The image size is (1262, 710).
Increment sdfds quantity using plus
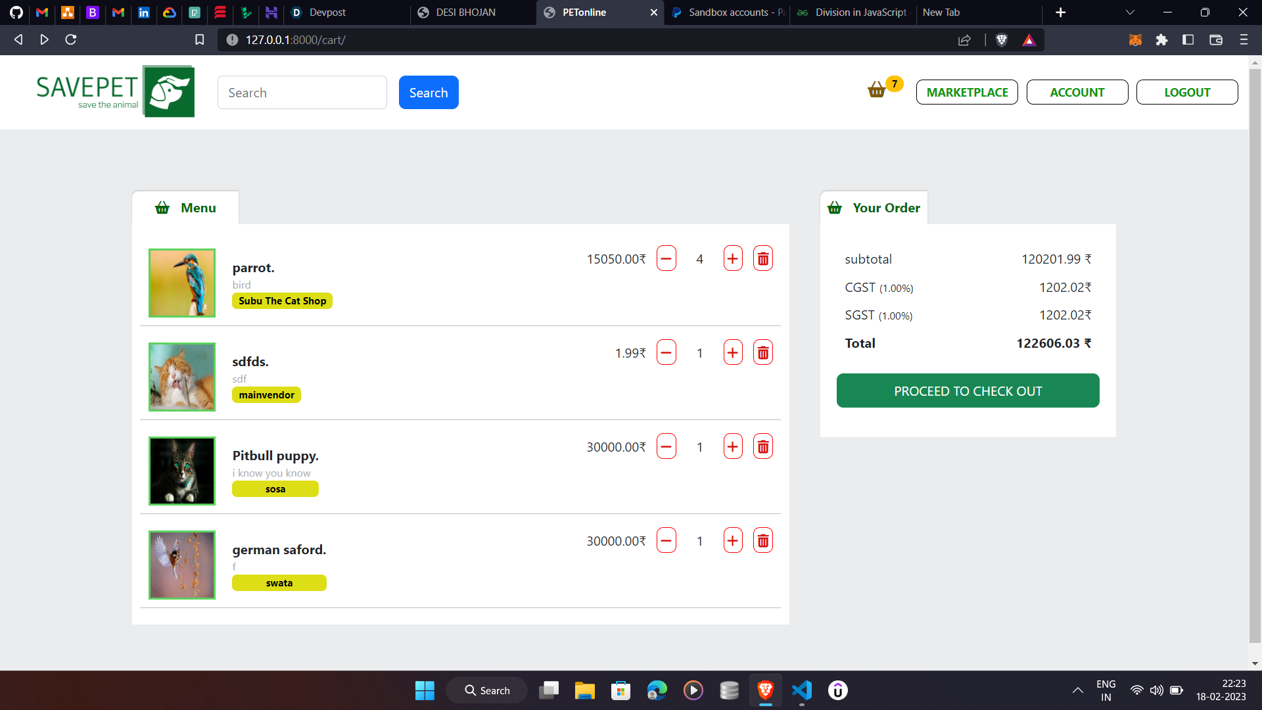click(x=732, y=352)
